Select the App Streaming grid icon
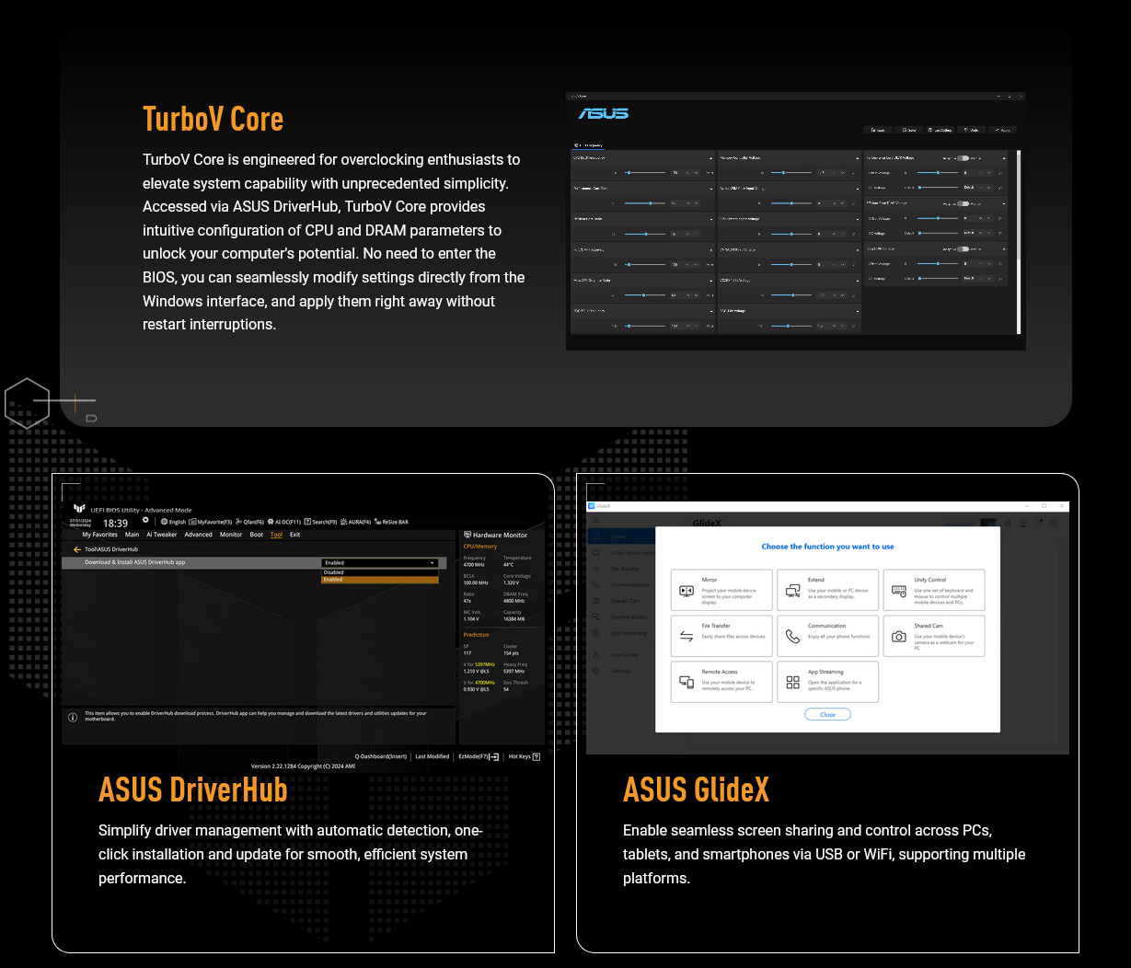1131x968 pixels. (x=793, y=682)
